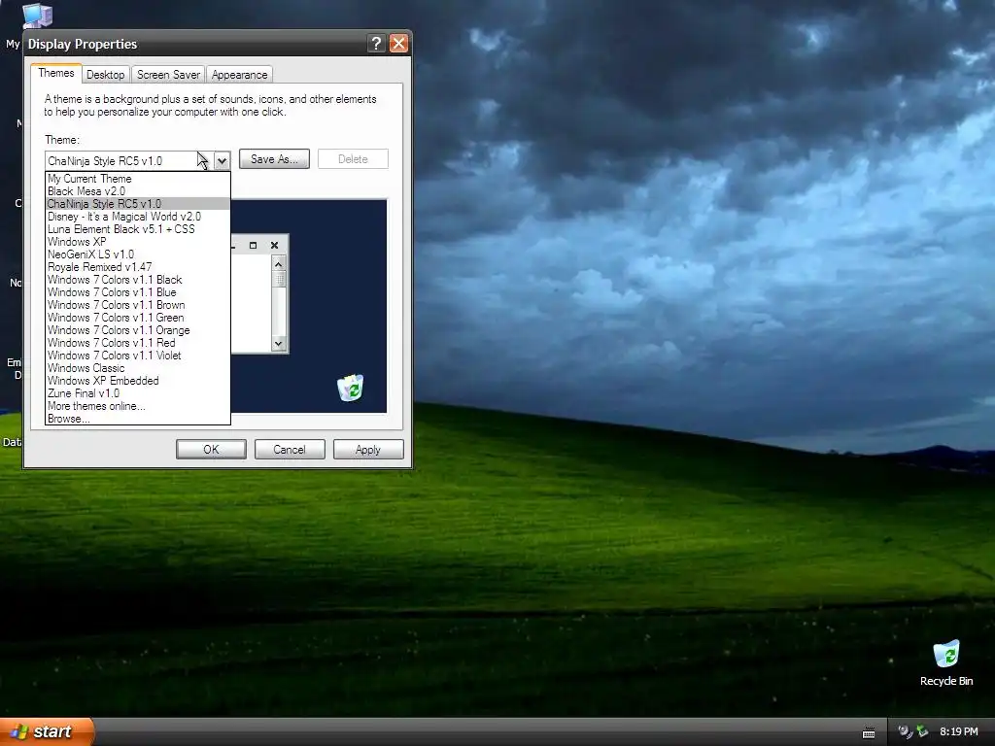Choose Luna Element Black v5.1 + CSS

point(138,229)
